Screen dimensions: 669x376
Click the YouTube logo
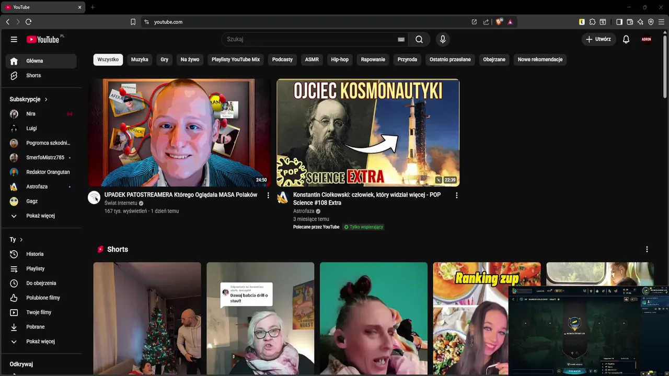pos(43,39)
